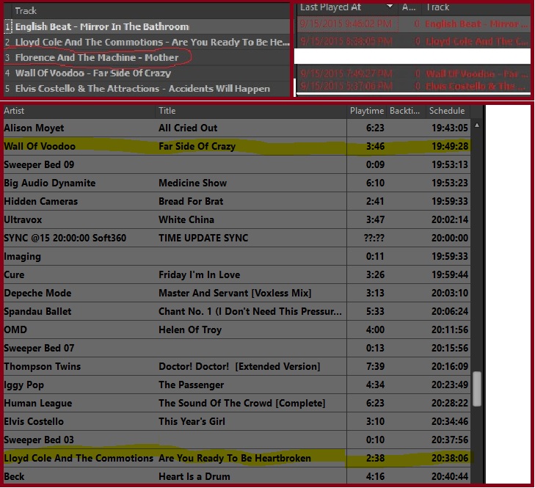Select history entry 9/15/2015 5:37:06 PM
Viewport: 535px width, 488px height.
point(413,86)
